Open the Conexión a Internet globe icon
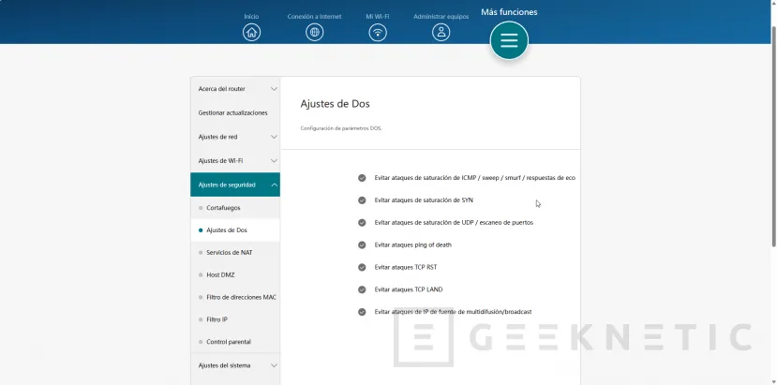777x385 pixels. click(315, 32)
